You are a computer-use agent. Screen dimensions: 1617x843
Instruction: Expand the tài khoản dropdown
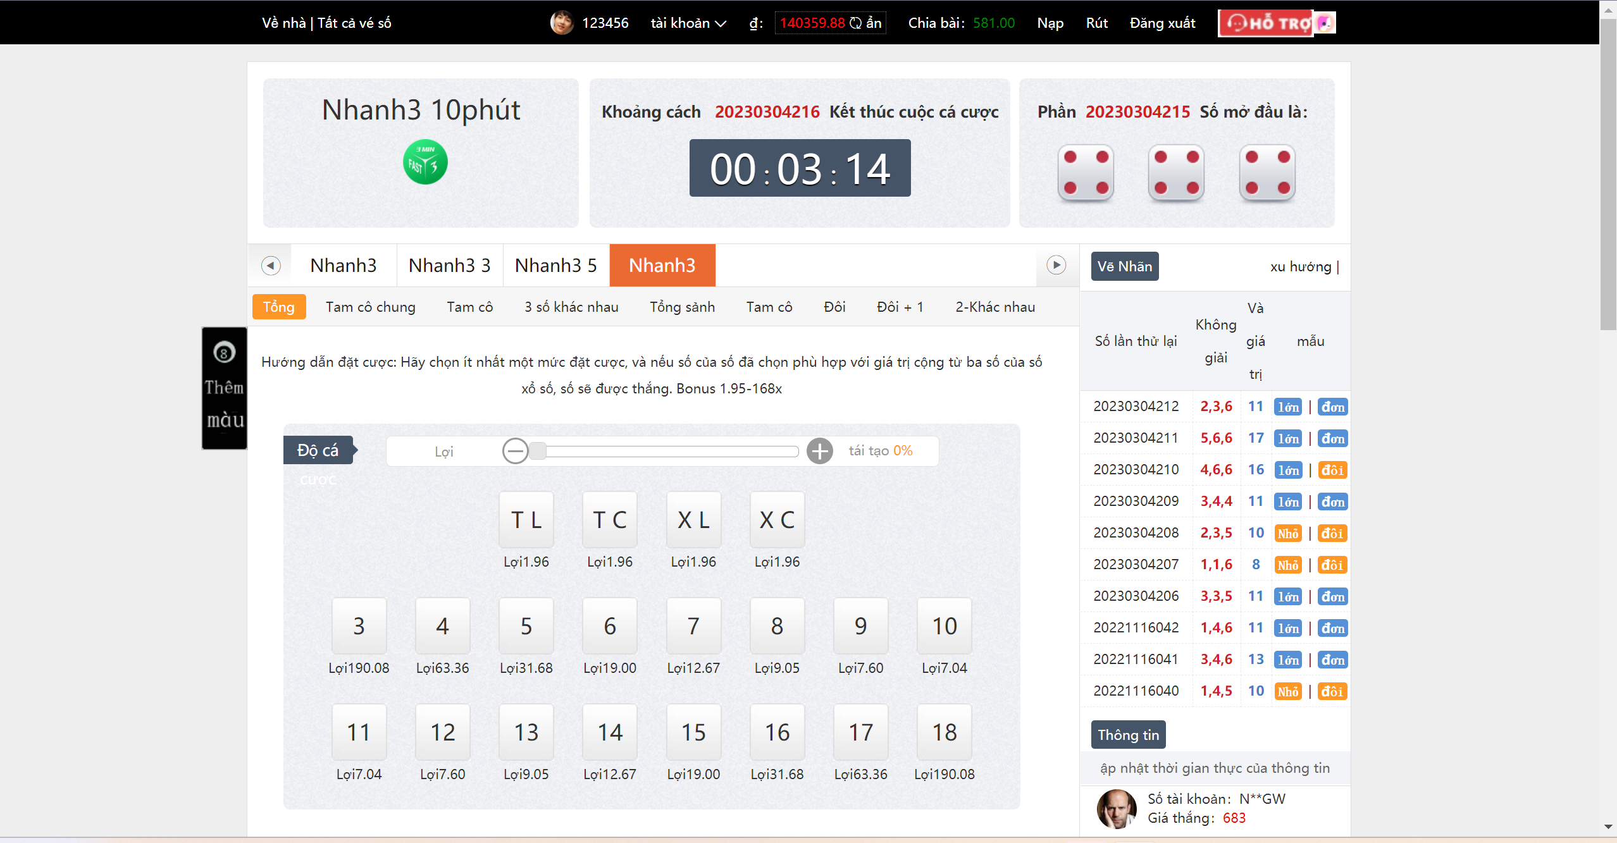tap(688, 23)
